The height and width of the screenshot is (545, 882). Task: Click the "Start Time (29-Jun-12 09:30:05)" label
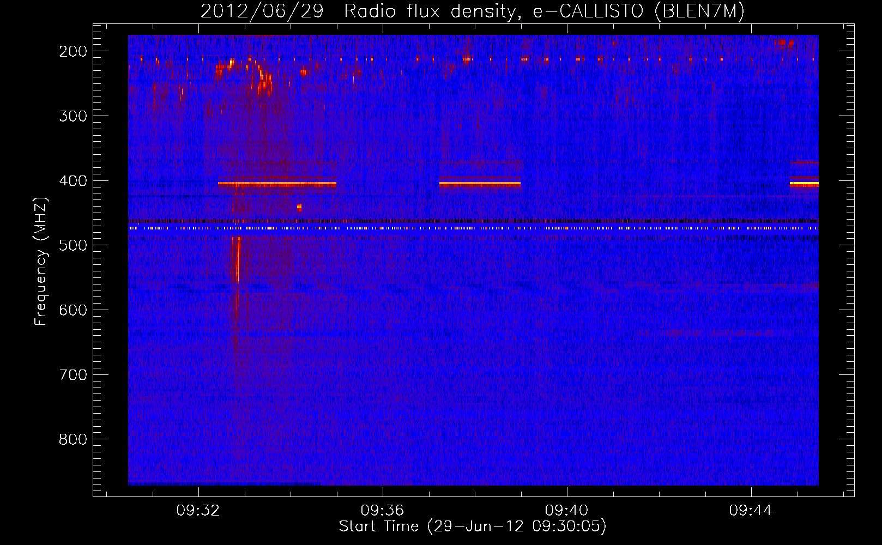pos(473,526)
